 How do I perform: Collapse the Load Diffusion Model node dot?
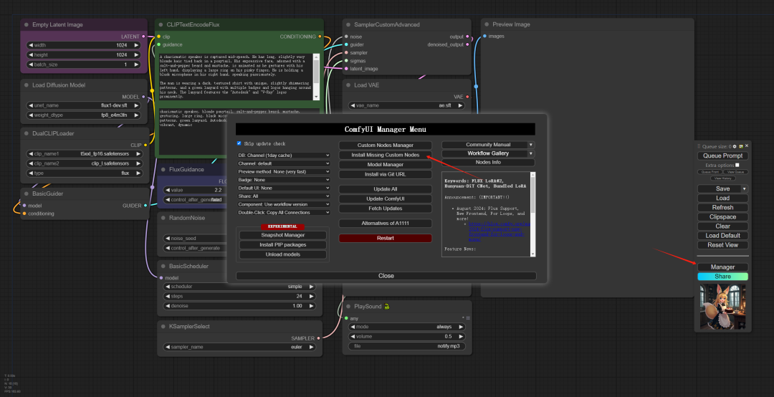tap(26, 85)
